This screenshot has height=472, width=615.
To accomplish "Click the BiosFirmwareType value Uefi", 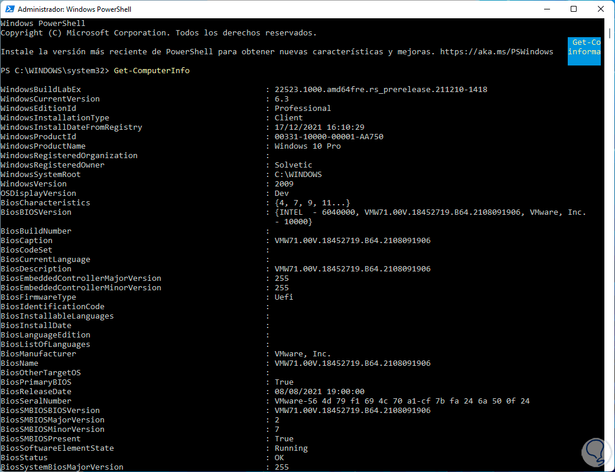I will point(284,297).
